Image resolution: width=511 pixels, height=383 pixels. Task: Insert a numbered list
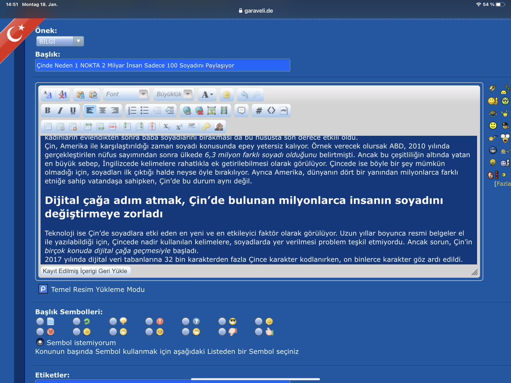(132, 111)
